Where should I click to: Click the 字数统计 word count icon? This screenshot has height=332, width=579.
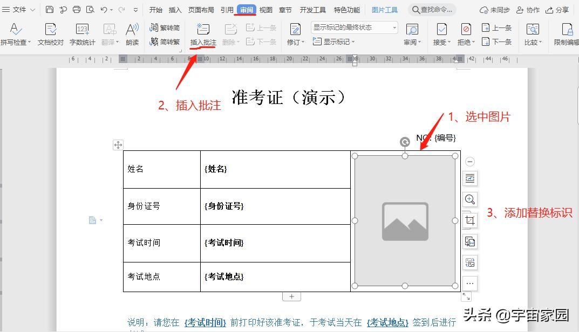coord(82,33)
